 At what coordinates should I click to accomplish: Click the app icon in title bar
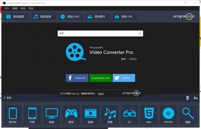[4, 3]
